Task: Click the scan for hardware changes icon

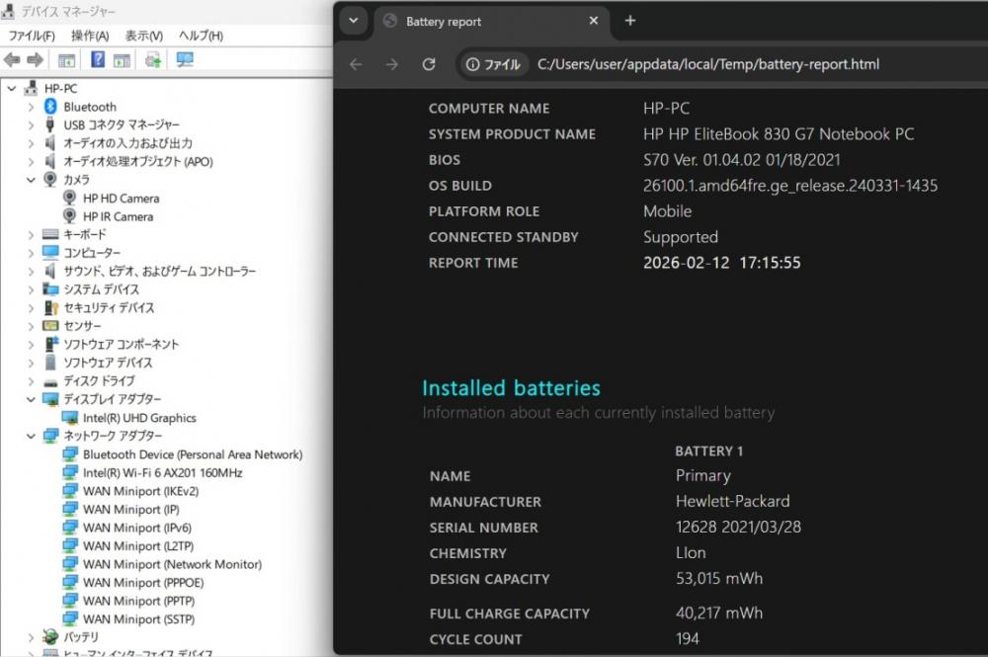Action: [x=185, y=60]
